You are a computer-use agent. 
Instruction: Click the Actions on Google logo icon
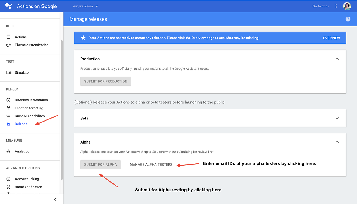coord(8,6)
